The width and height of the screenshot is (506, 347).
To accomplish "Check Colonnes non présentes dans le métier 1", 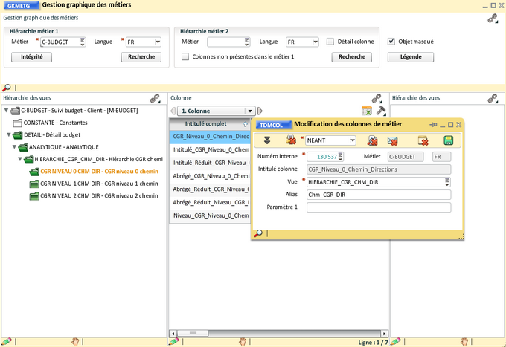I will coord(185,56).
